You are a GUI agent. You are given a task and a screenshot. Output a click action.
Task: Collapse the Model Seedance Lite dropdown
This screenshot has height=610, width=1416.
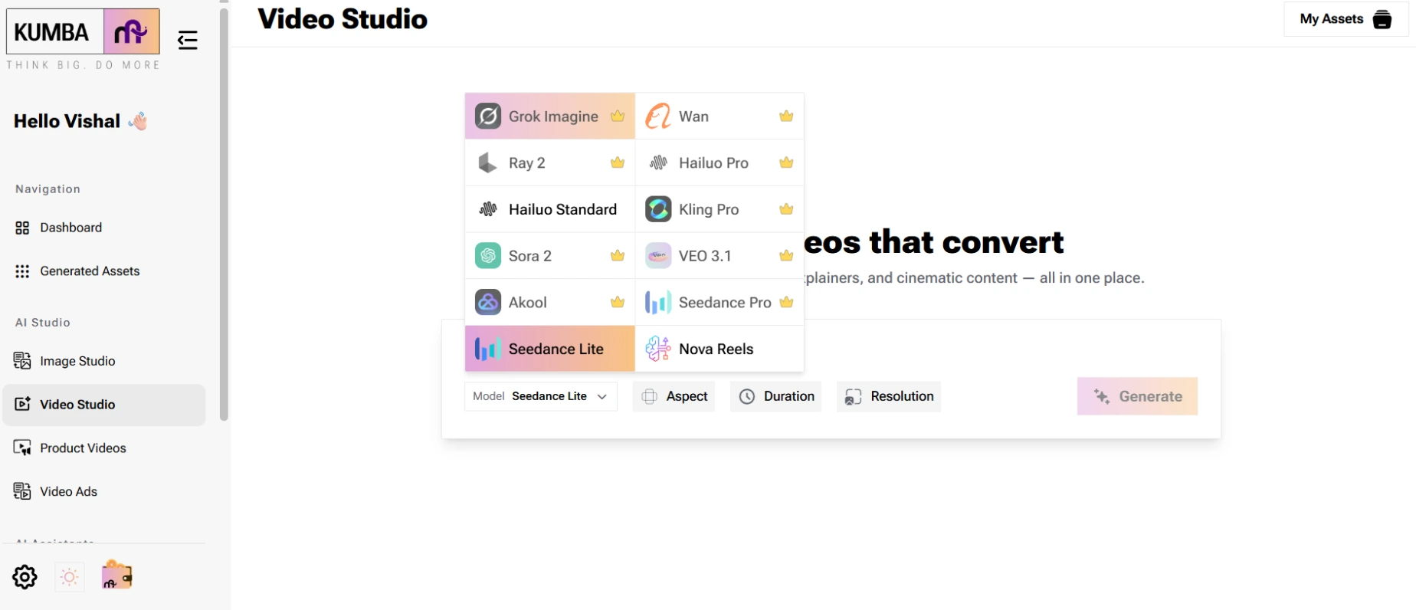(541, 396)
